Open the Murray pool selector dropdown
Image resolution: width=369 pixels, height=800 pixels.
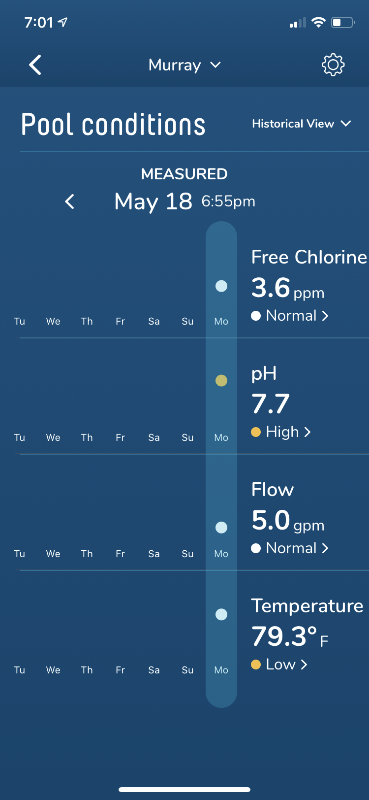pyautogui.click(x=184, y=65)
